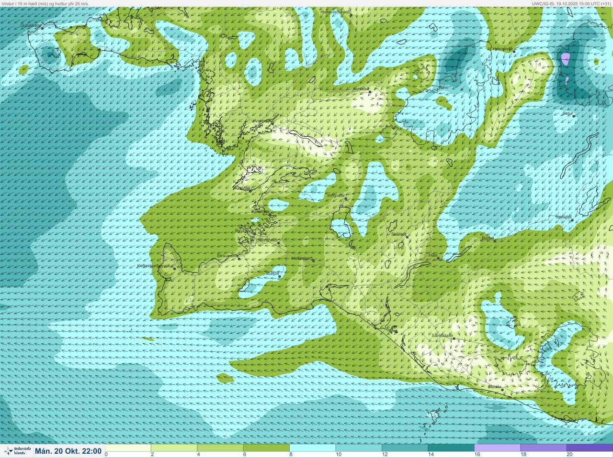
Task: Select the 18–20 m/s medium purple legend swatch
Action: pyautogui.click(x=543, y=448)
